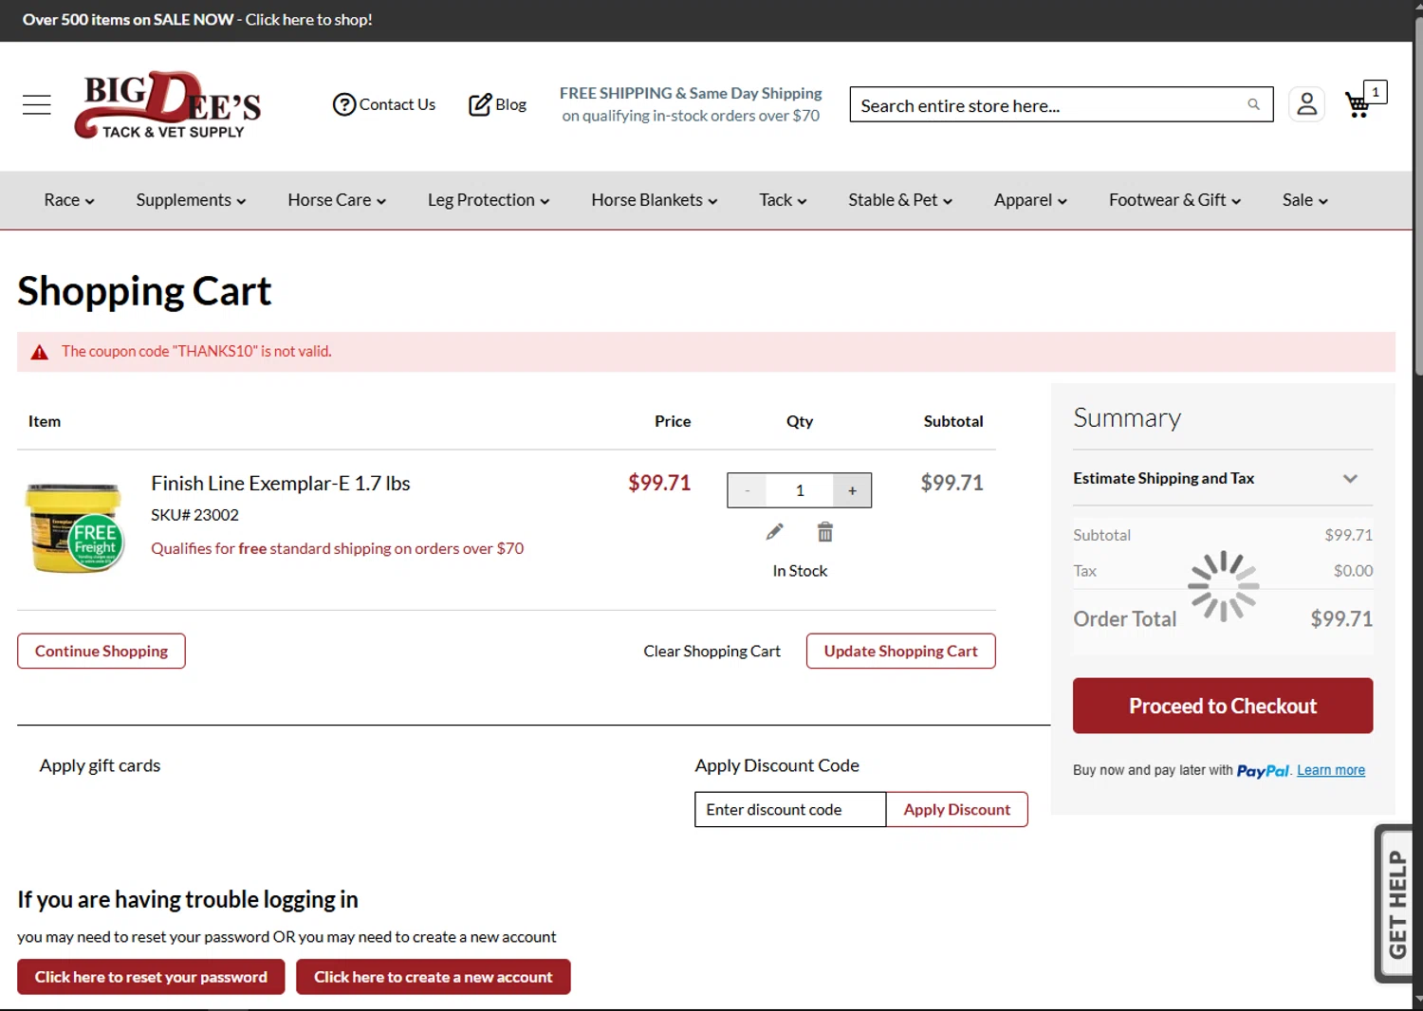Image resolution: width=1423 pixels, height=1011 pixels.
Task: Expand the Tack menu
Action: click(x=783, y=200)
